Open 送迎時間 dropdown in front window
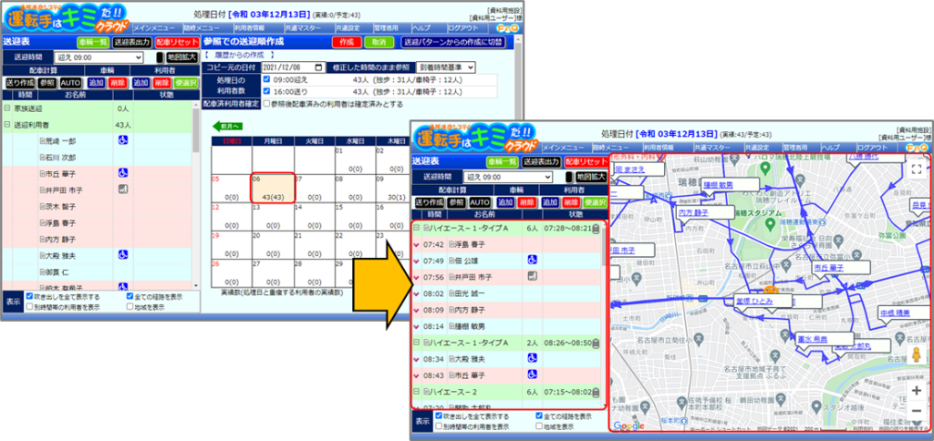Screen dimensions: 934x441 pyautogui.click(x=508, y=177)
